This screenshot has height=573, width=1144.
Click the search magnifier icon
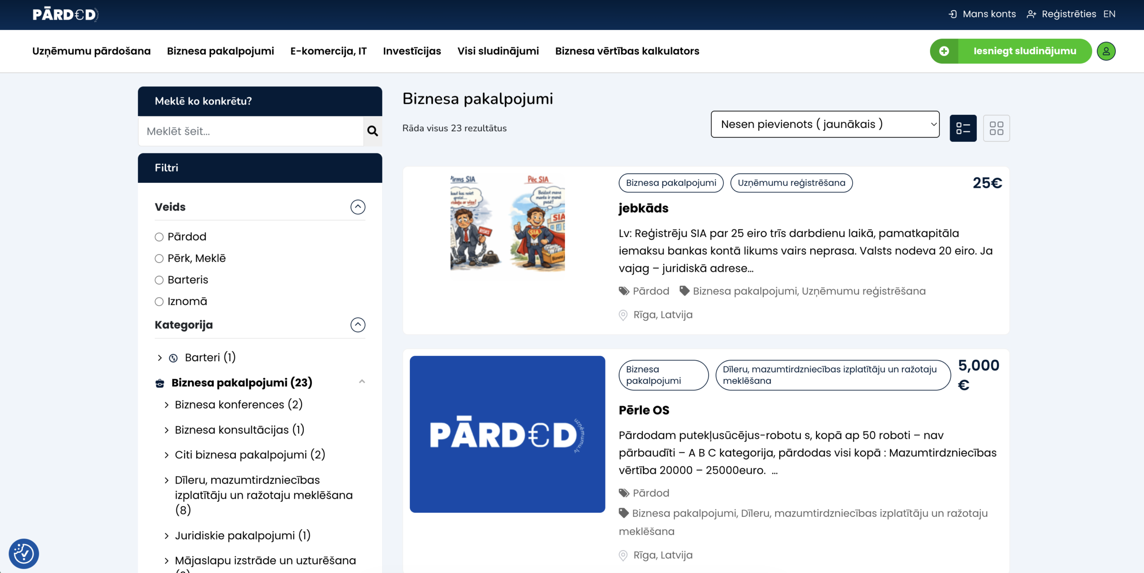point(372,131)
